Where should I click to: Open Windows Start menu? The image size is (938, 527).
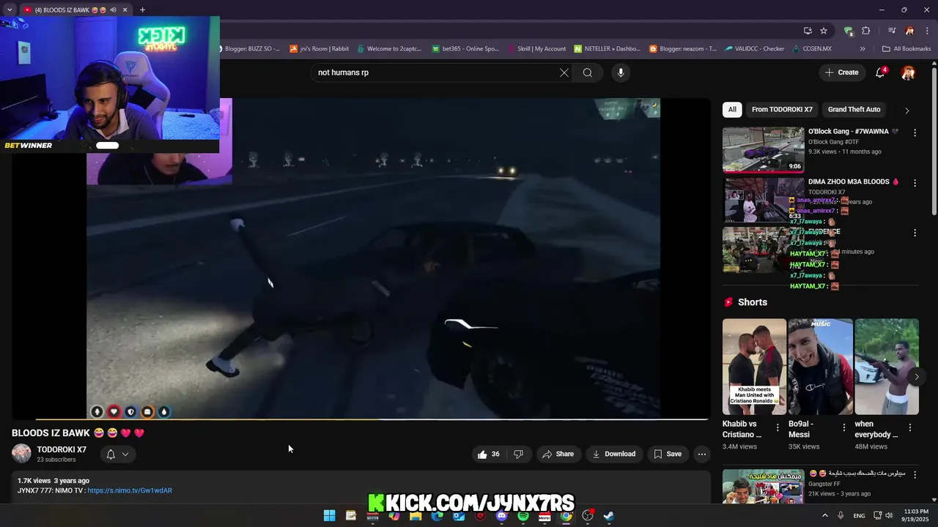click(330, 515)
